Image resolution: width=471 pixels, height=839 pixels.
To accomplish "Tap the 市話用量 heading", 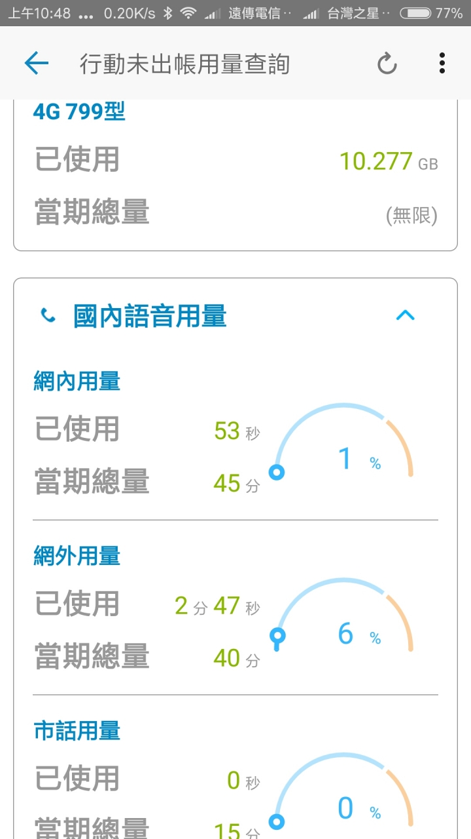I will point(77,731).
